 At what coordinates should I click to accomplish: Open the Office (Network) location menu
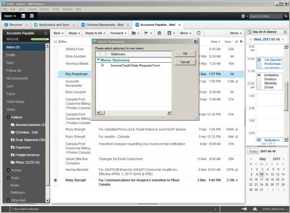tap(275, 209)
